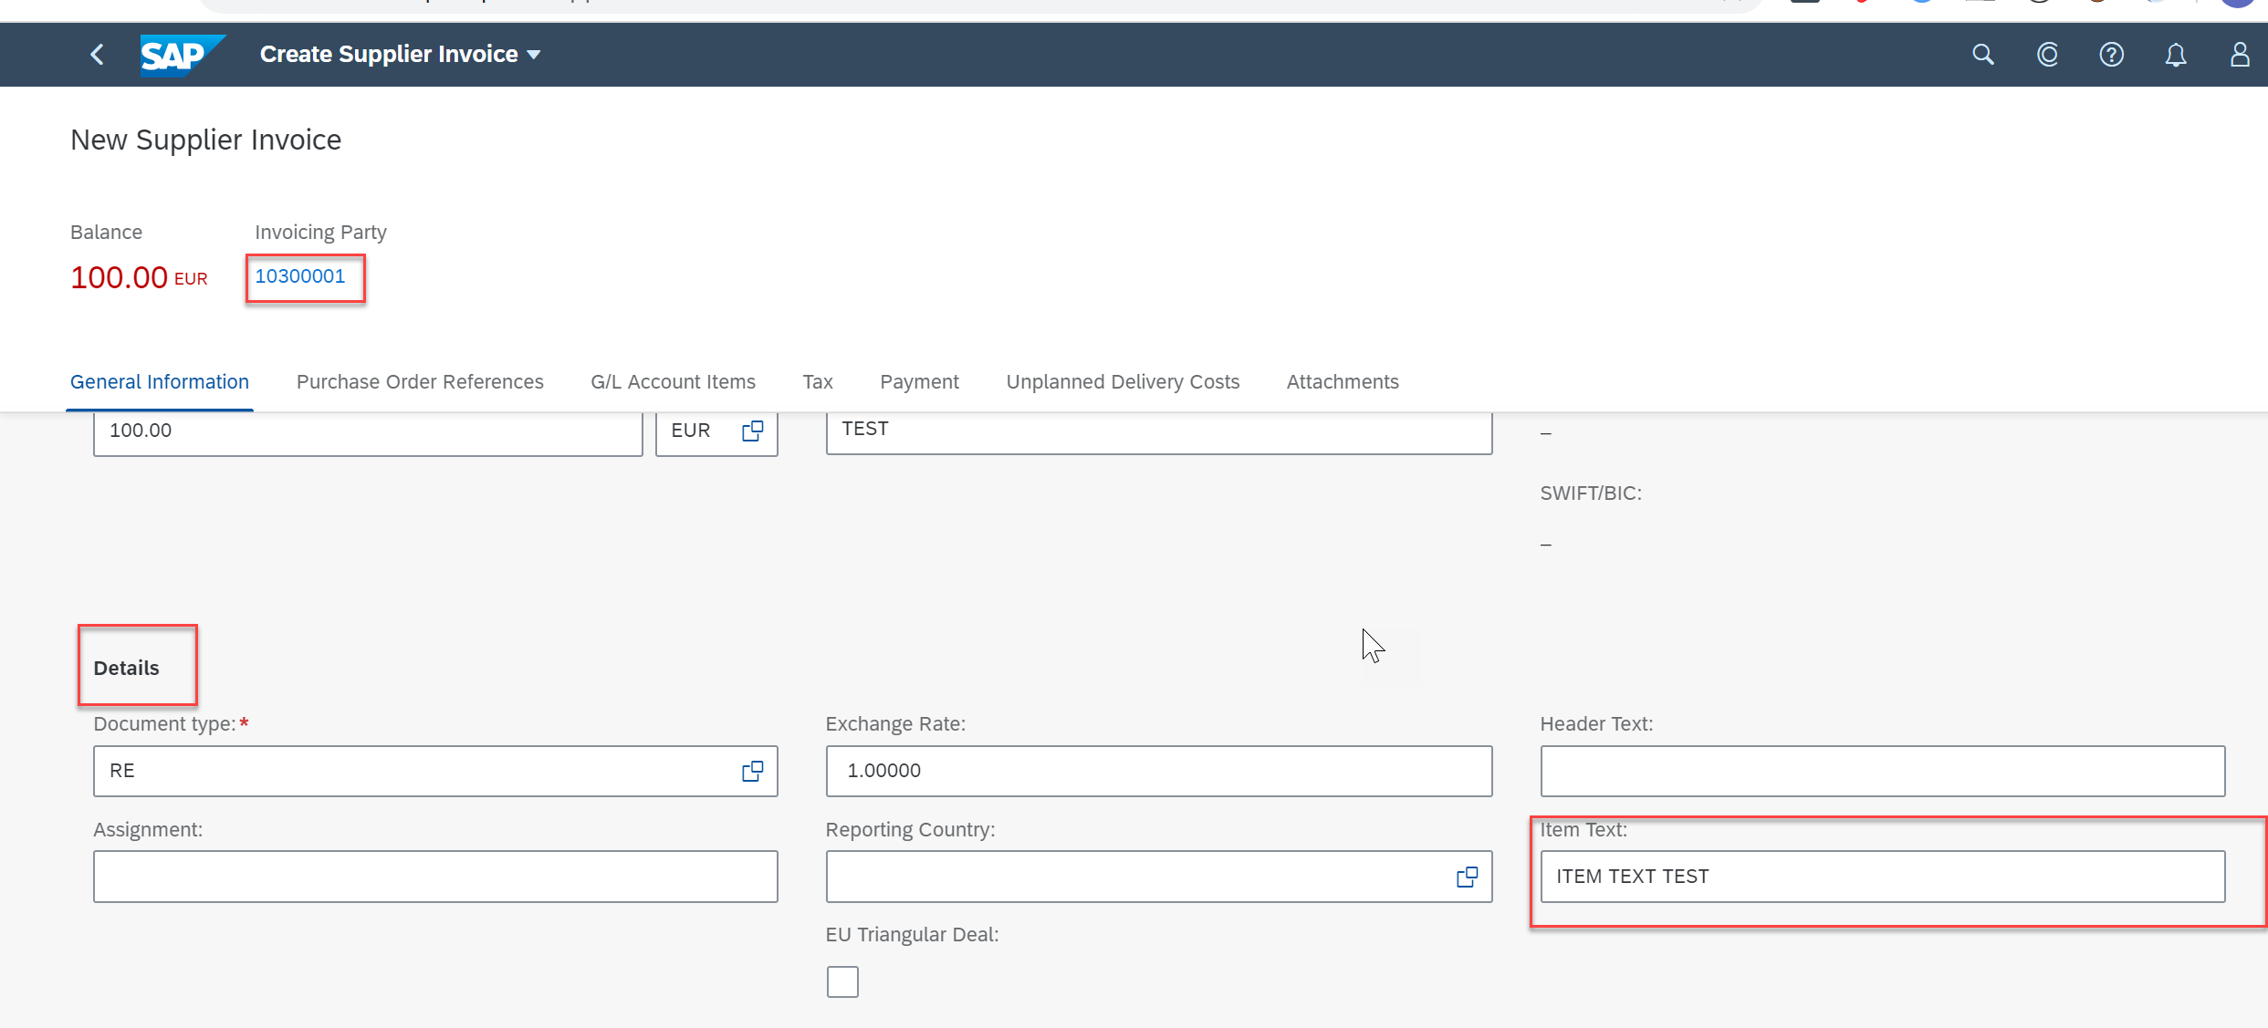Viewport: 2268px width, 1028px height.
Task: Open the Purchase Order References tab
Action: (420, 381)
